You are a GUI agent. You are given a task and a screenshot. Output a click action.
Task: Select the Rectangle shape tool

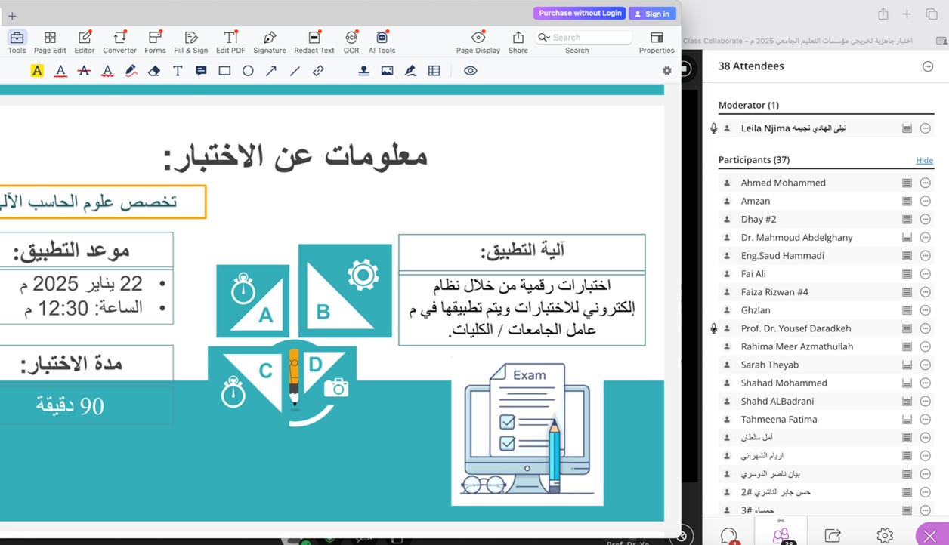(x=224, y=71)
